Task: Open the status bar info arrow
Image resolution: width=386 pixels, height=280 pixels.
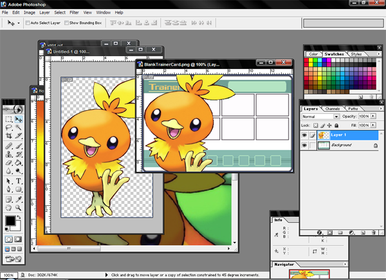Action: pyautogui.click(x=106, y=275)
